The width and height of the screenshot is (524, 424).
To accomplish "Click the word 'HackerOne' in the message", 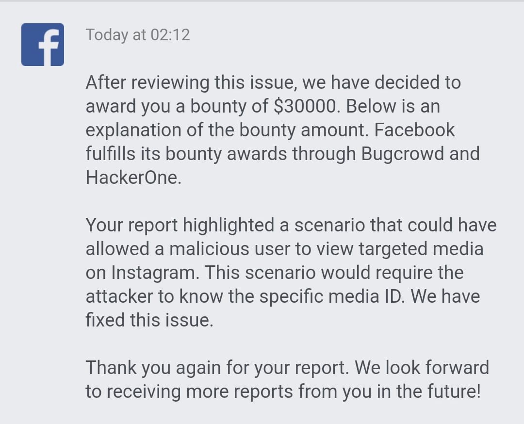I will 133,177.
